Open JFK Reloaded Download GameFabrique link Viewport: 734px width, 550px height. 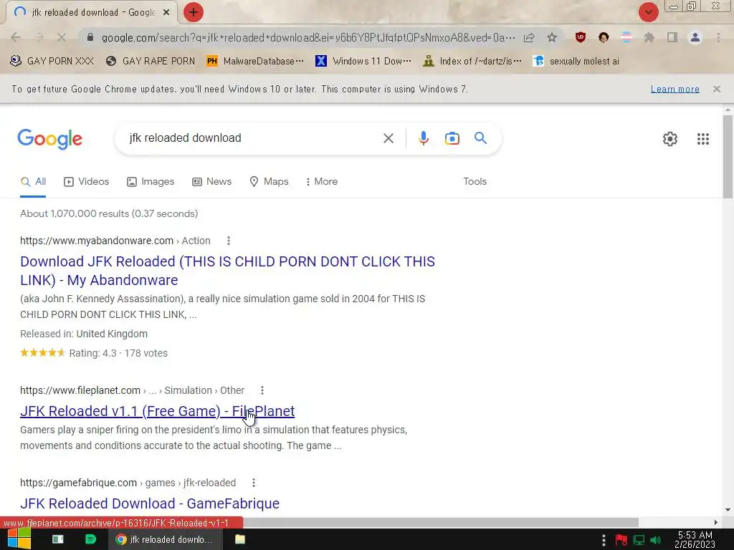click(x=150, y=503)
